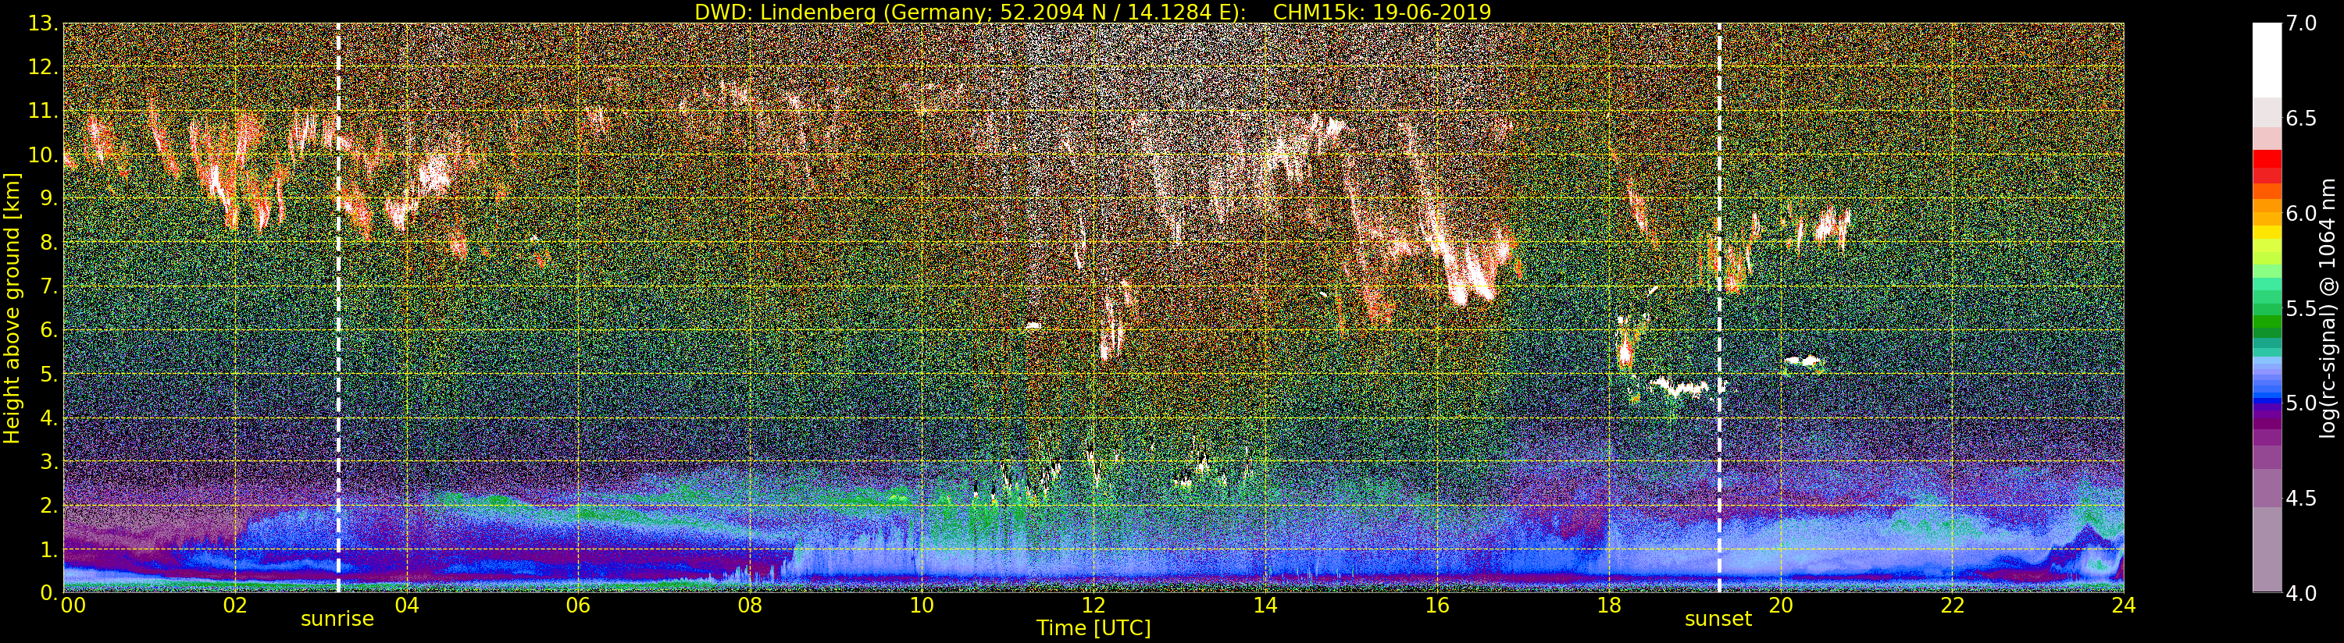Click the '00' time axis tick
Screen dimensions: 2344x643
(73, 605)
